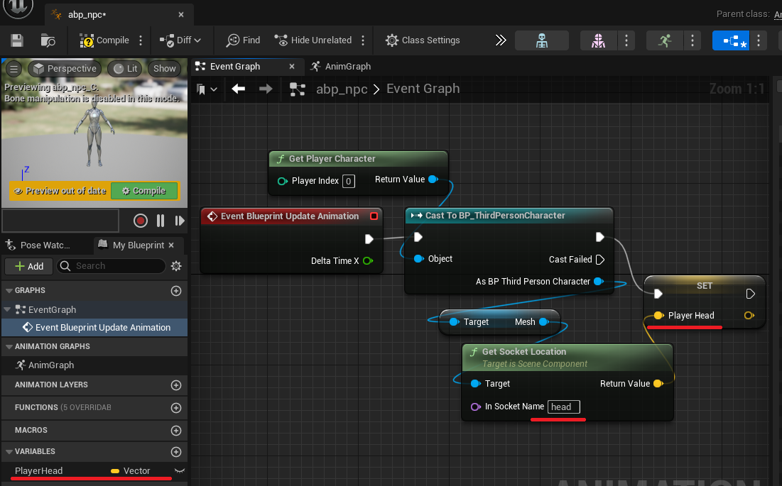
Task: Close the Event Graph tab
Action: point(292,66)
